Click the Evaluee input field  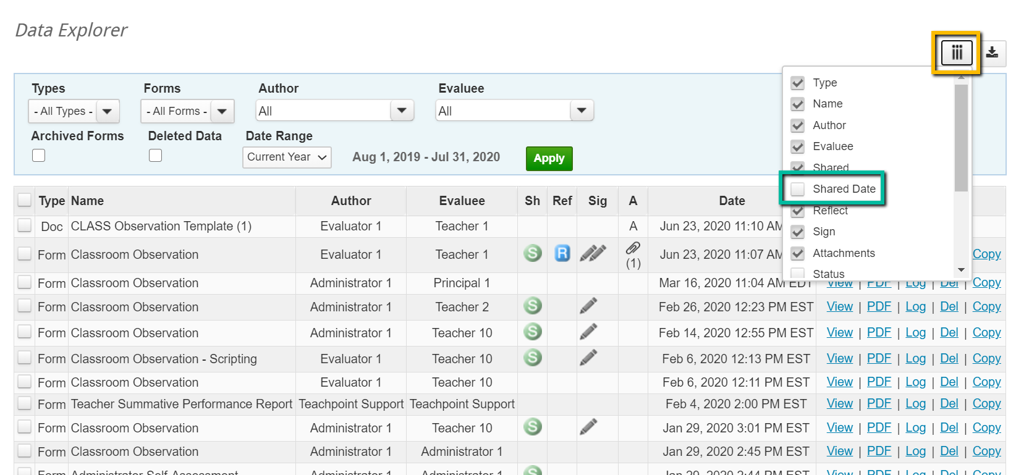point(502,111)
